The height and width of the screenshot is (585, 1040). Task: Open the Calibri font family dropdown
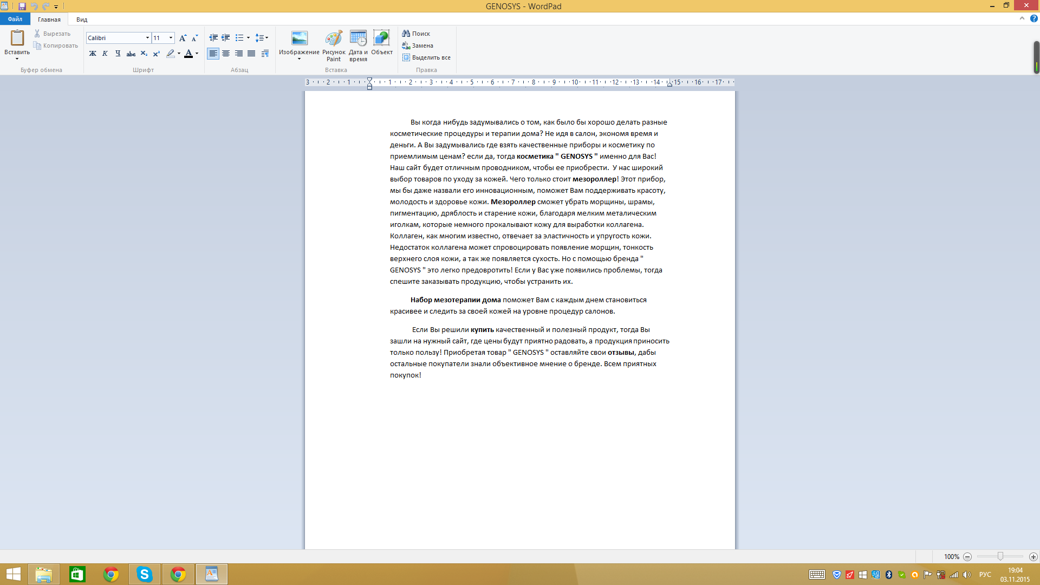(147, 38)
